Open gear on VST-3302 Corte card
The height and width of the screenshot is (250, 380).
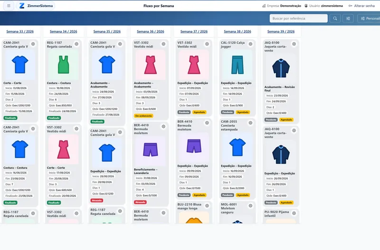coord(76,128)
